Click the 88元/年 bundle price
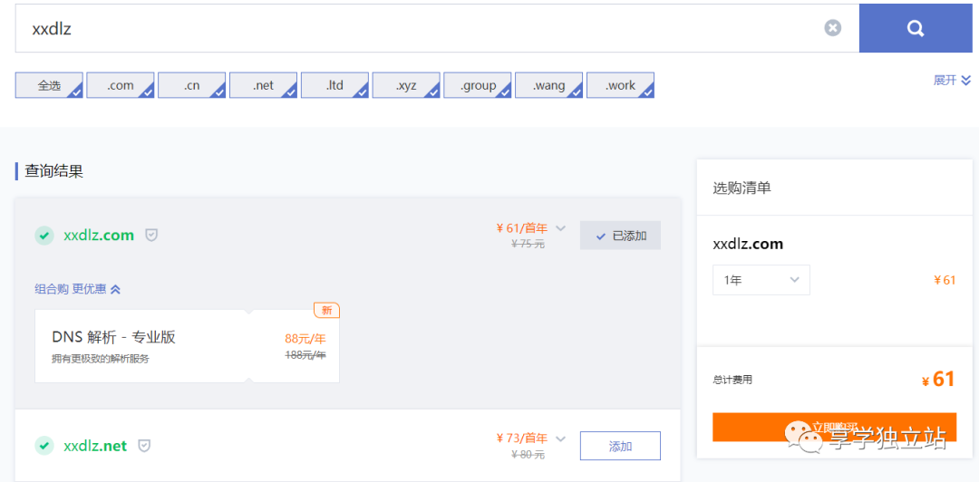 [x=305, y=339]
